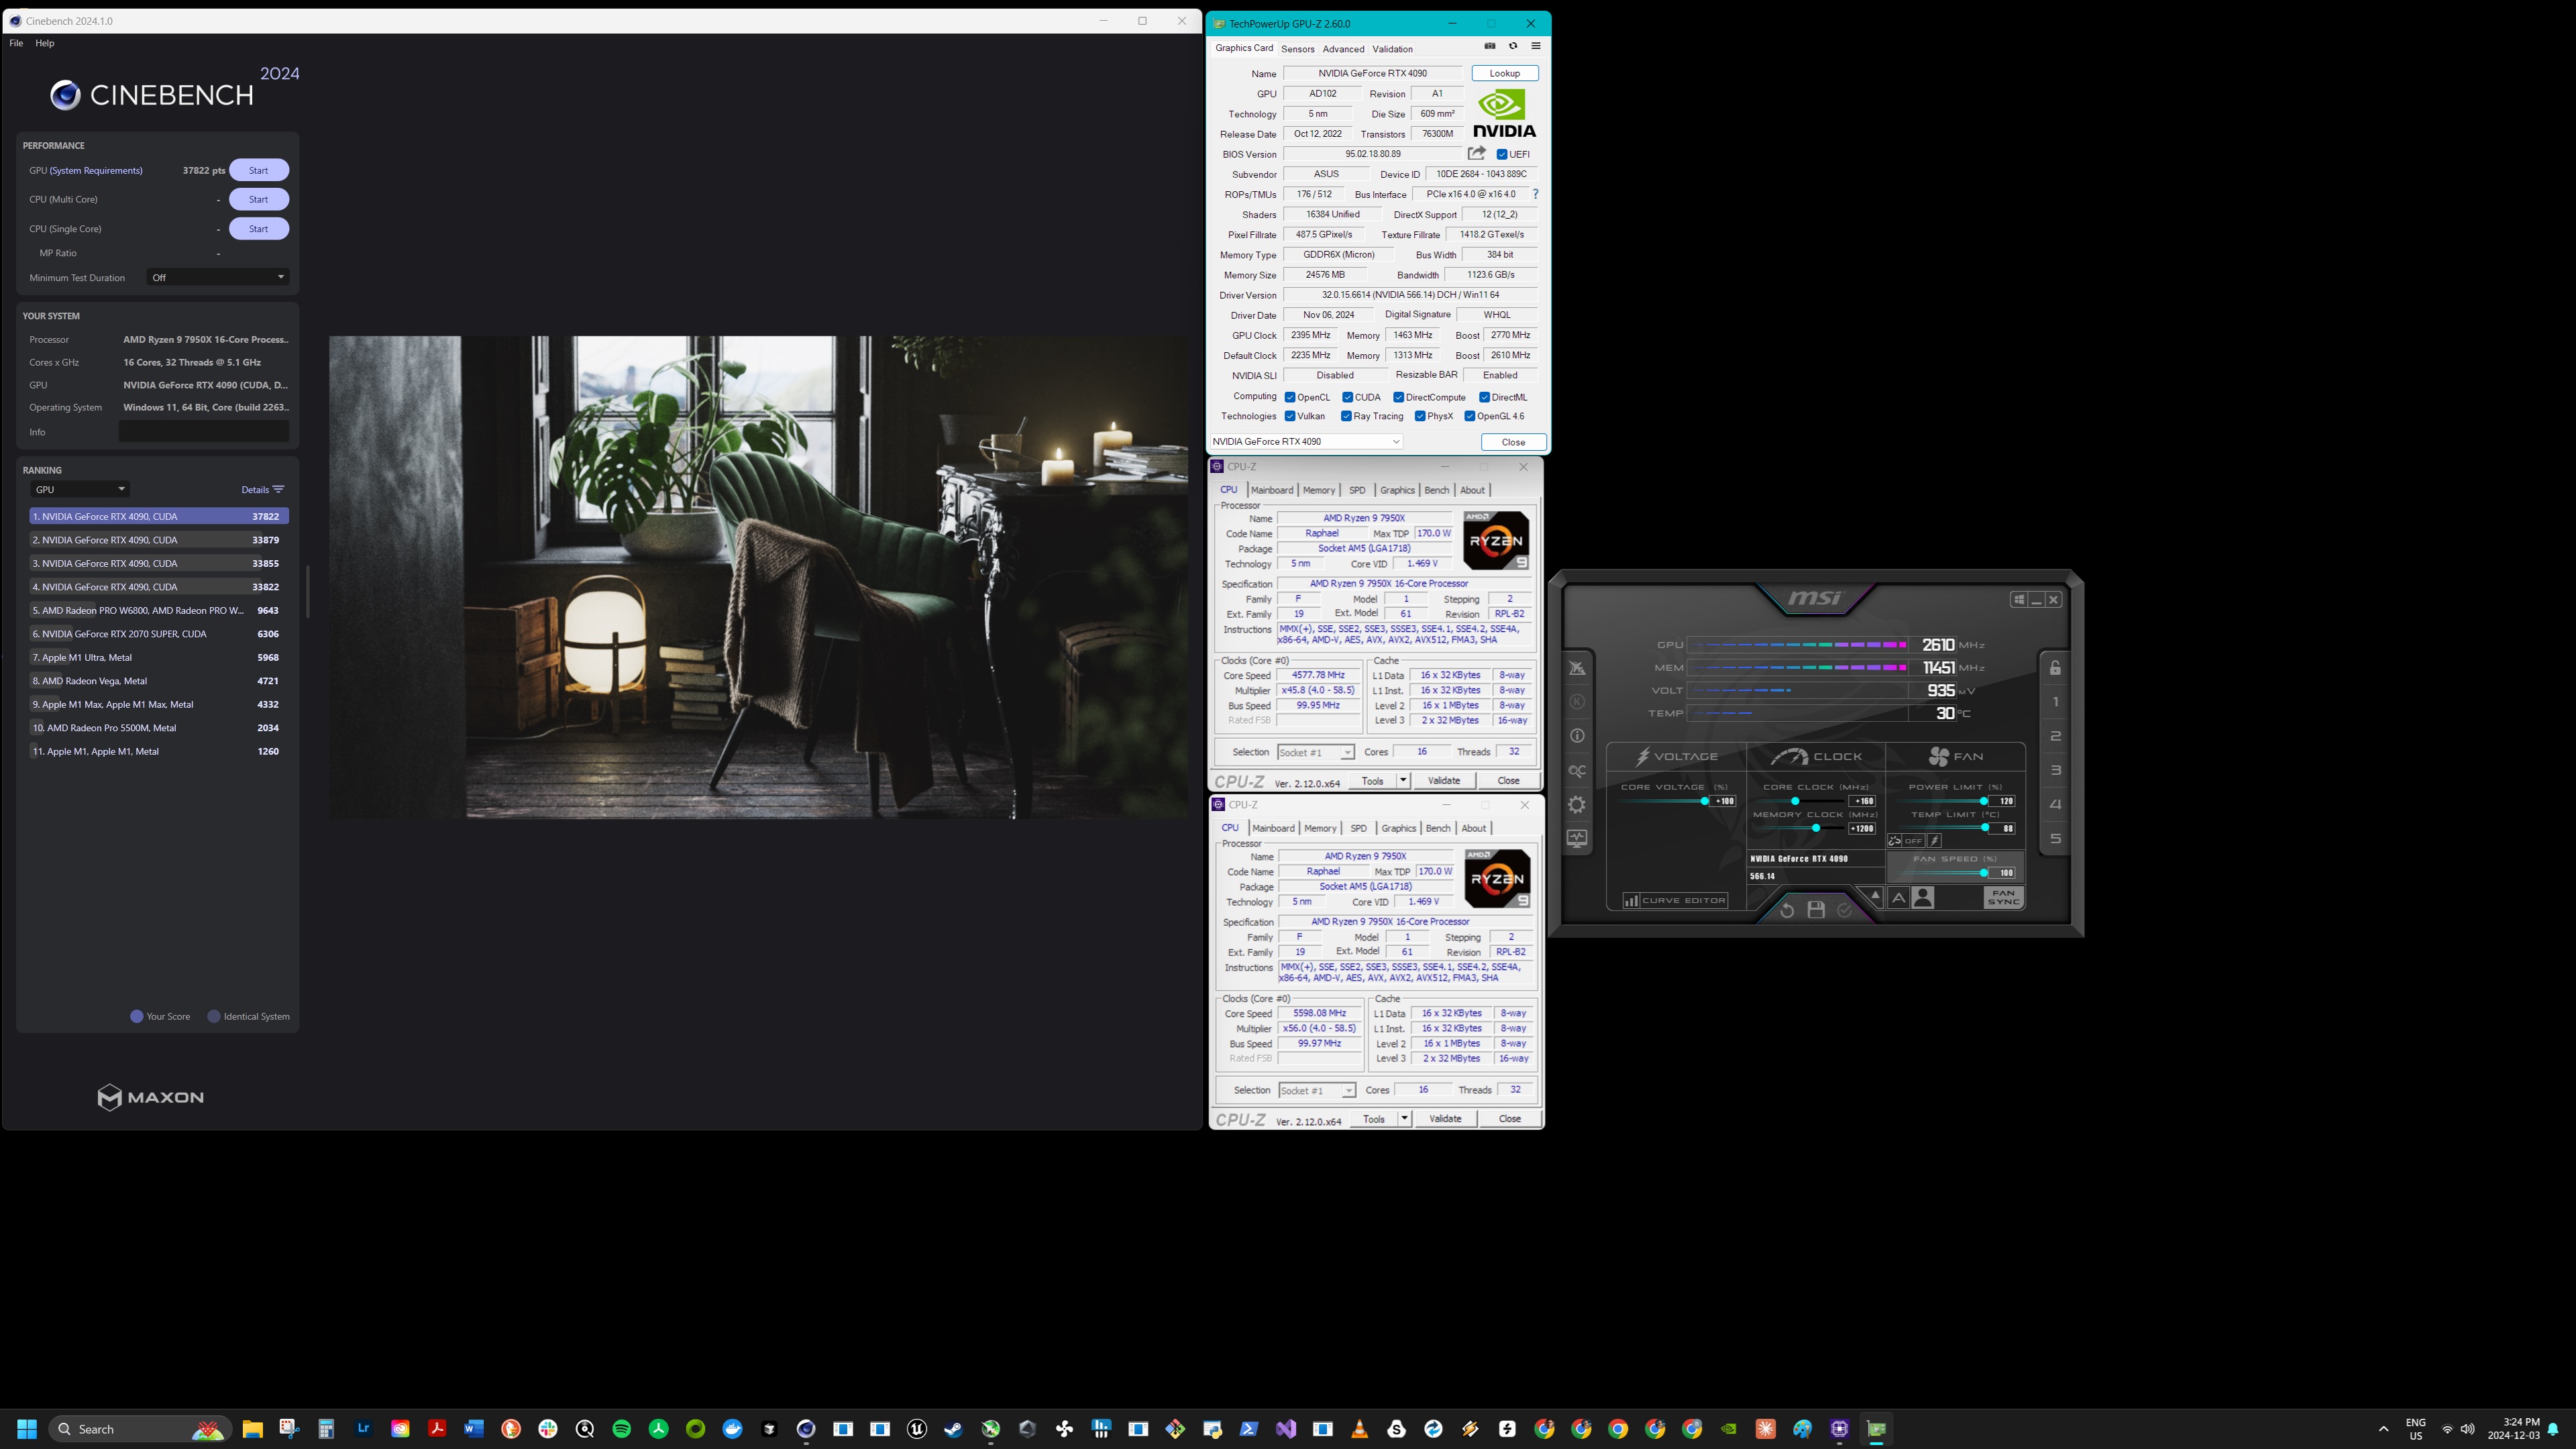Open GPU-Z Validation tab

pos(1392,49)
